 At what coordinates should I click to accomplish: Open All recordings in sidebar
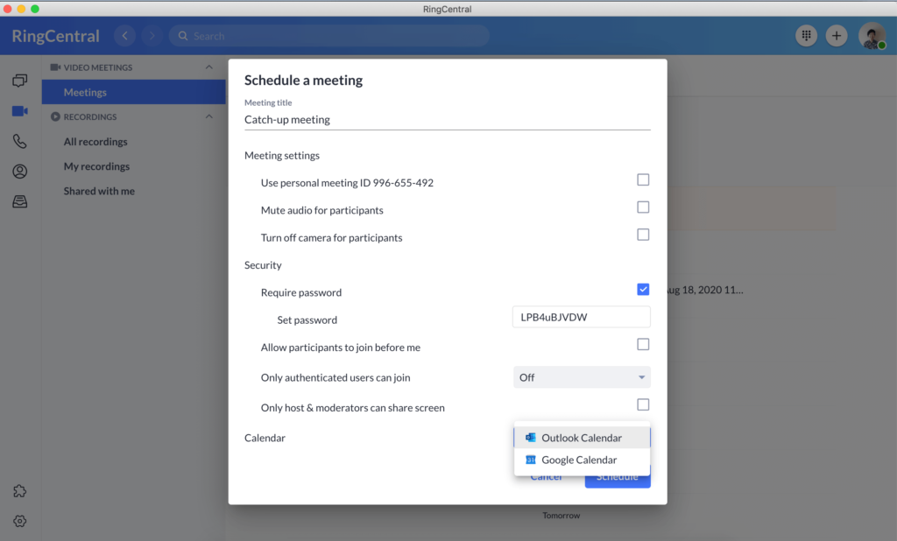click(x=95, y=142)
